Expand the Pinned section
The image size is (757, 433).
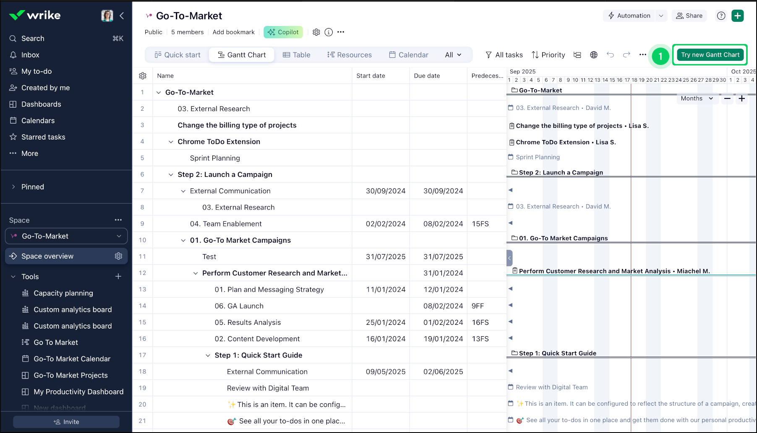(13, 187)
